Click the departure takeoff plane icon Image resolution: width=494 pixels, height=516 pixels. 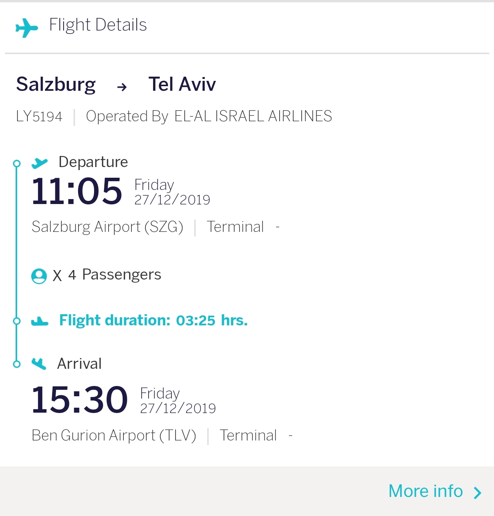(39, 163)
